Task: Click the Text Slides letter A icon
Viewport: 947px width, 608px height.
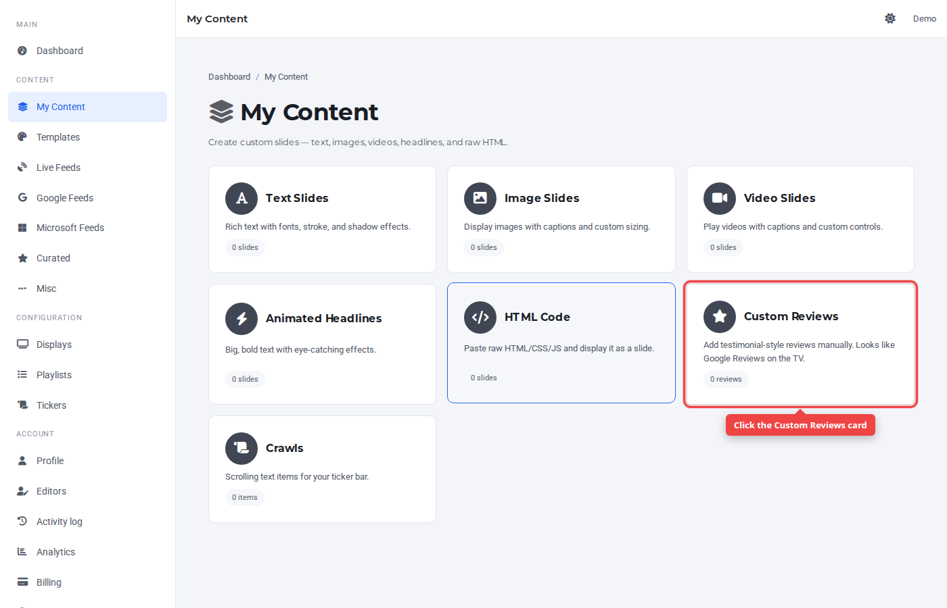Action: pos(241,199)
